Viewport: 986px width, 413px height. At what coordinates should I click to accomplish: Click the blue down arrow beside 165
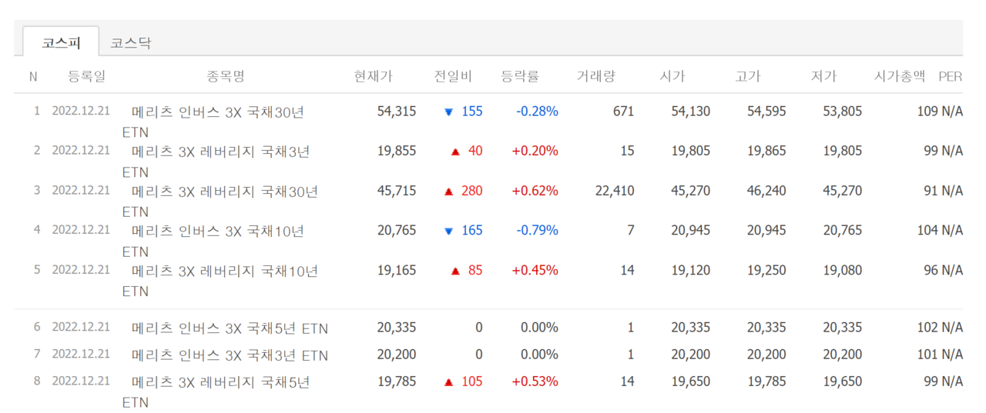(449, 231)
